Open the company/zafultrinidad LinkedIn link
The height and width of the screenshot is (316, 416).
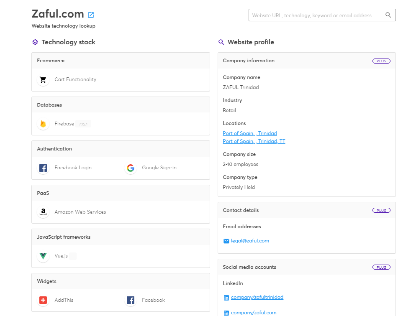pyautogui.click(x=257, y=297)
